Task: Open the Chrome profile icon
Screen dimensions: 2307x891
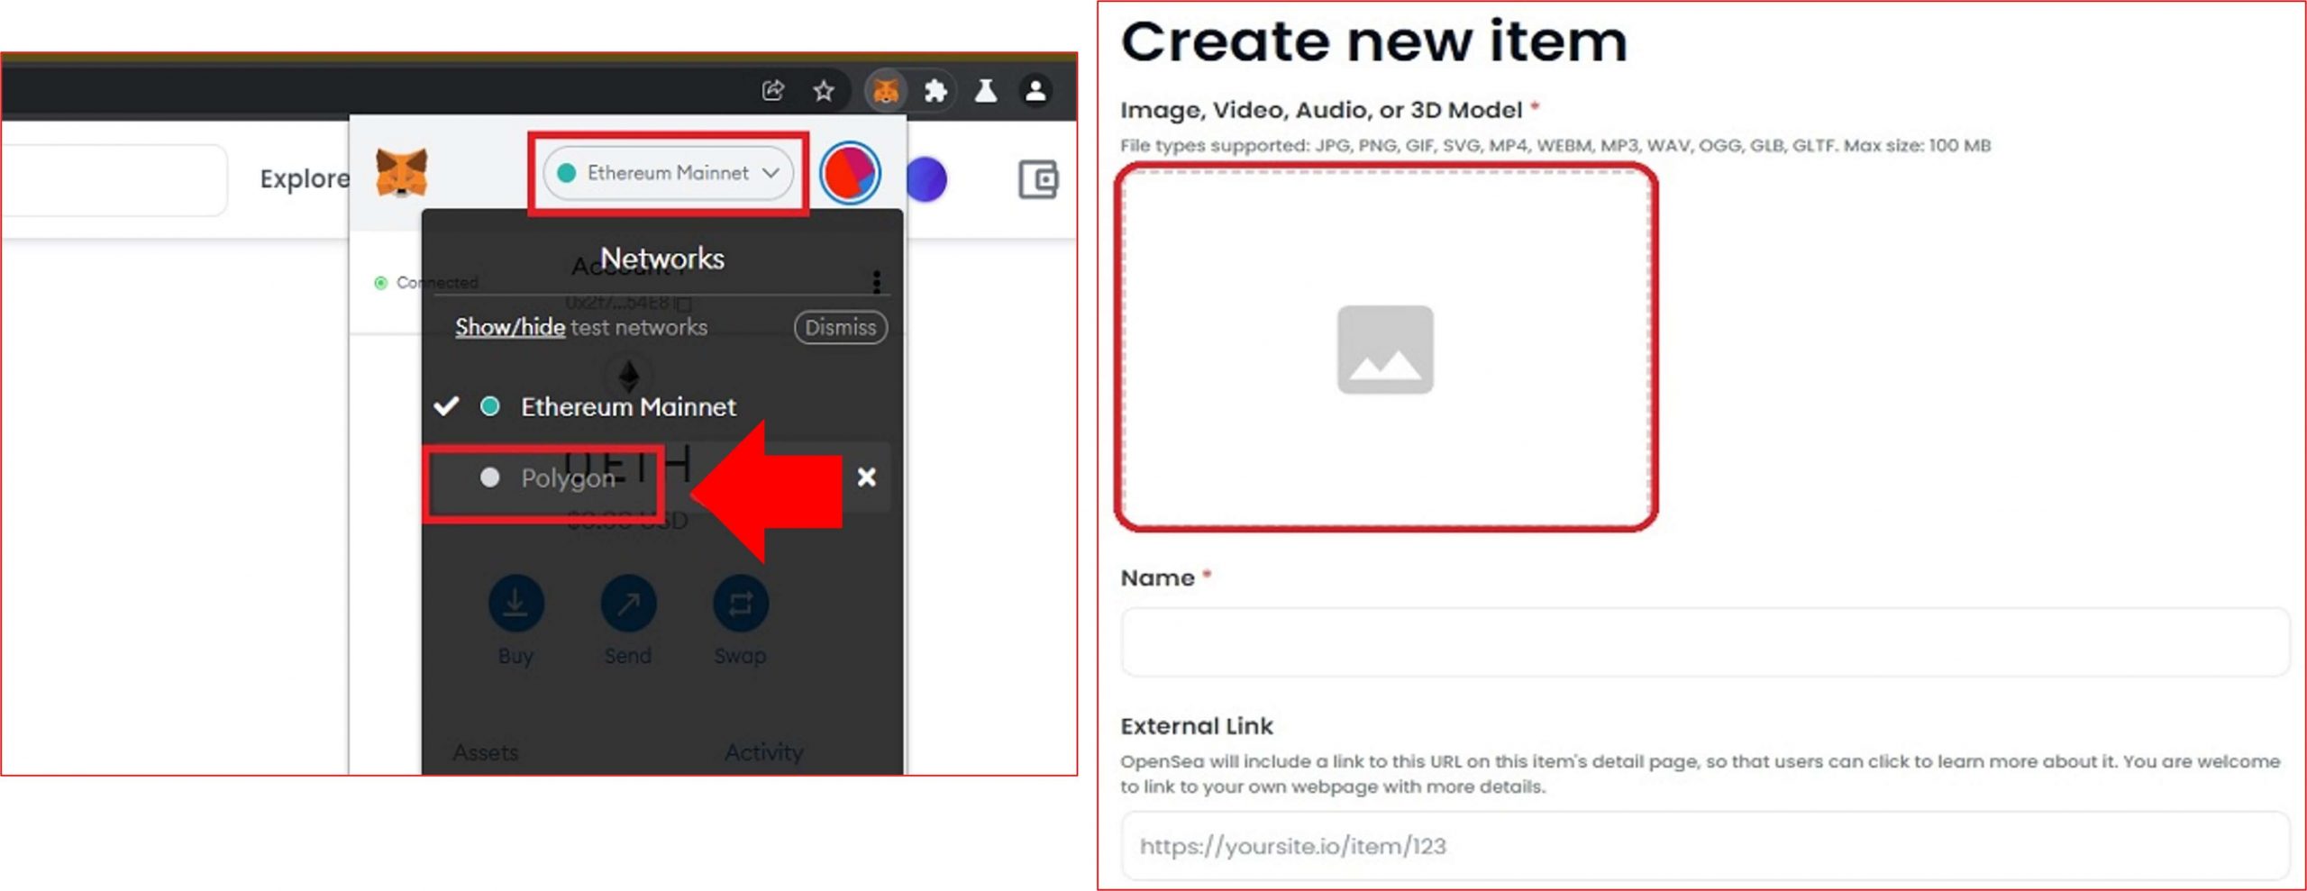Action: (x=1035, y=90)
